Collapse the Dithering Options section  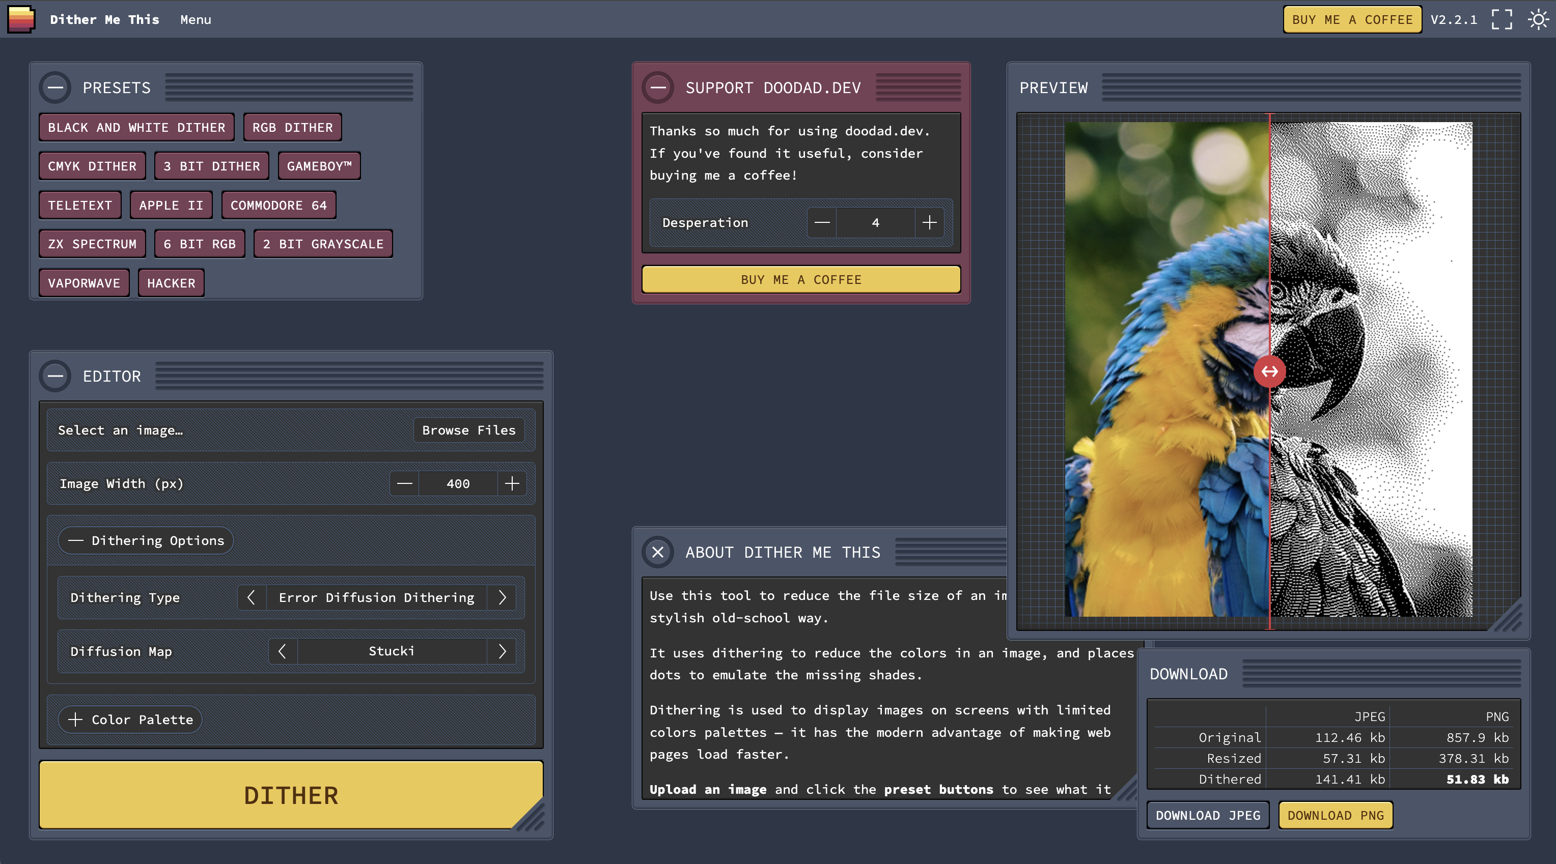coord(146,540)
